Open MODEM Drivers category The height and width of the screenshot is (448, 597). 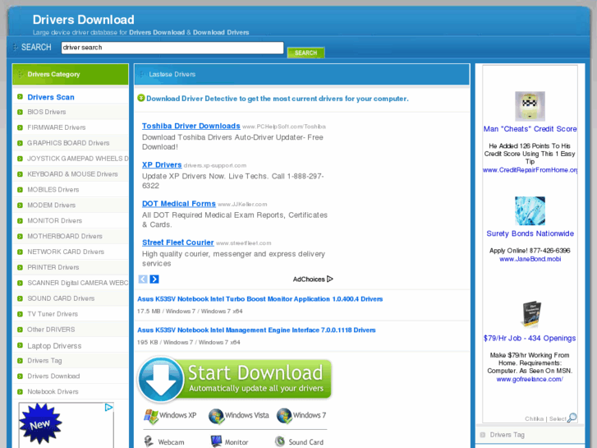[52, 206]
